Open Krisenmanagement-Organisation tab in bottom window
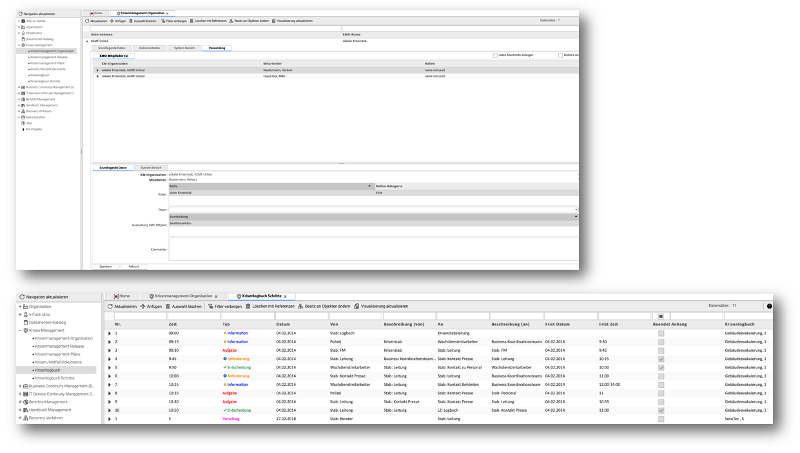The image size is (800, 453). tap(184, 296)
